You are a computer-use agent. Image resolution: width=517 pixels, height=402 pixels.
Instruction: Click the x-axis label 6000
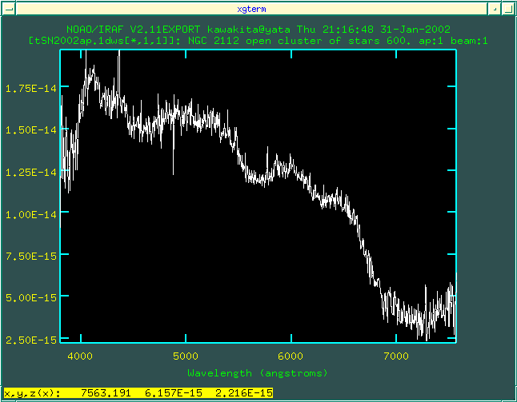pyautogui.click(x=291, y=356)
